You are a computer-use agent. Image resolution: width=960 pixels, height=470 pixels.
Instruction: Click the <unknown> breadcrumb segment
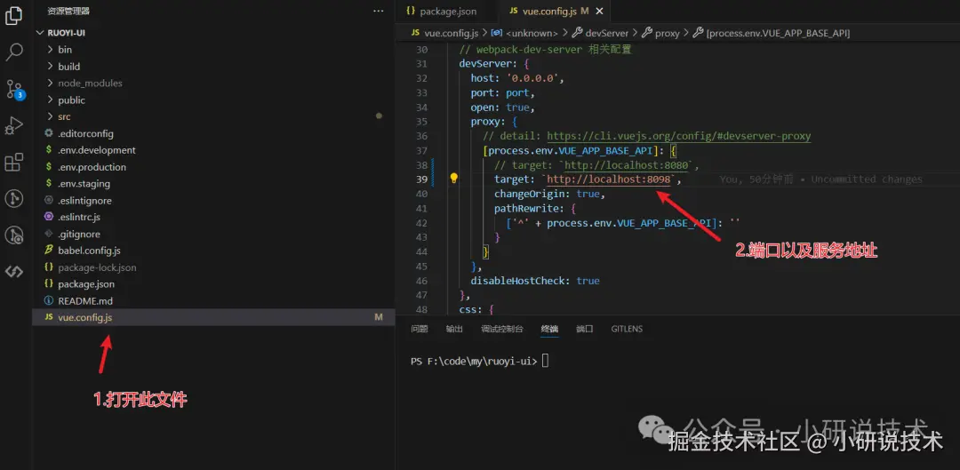point(532,33)
